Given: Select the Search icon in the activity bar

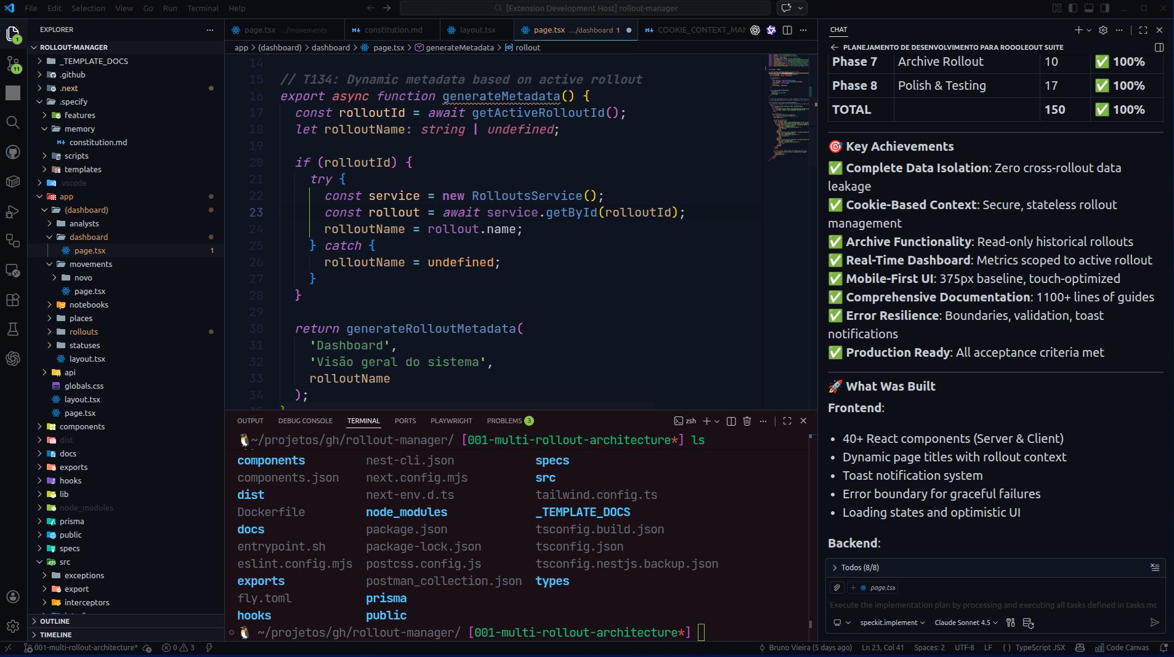Looking at the screenshot, I should 12,122.
